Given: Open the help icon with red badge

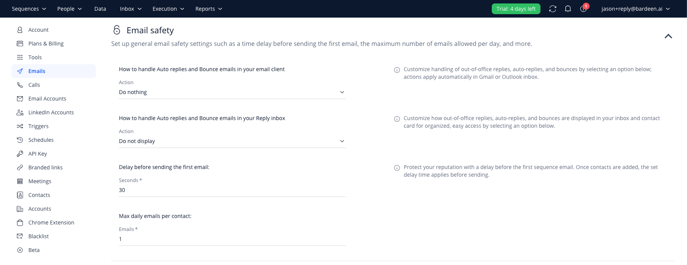Looking at the screenshot, I should (x=583, y=8).
